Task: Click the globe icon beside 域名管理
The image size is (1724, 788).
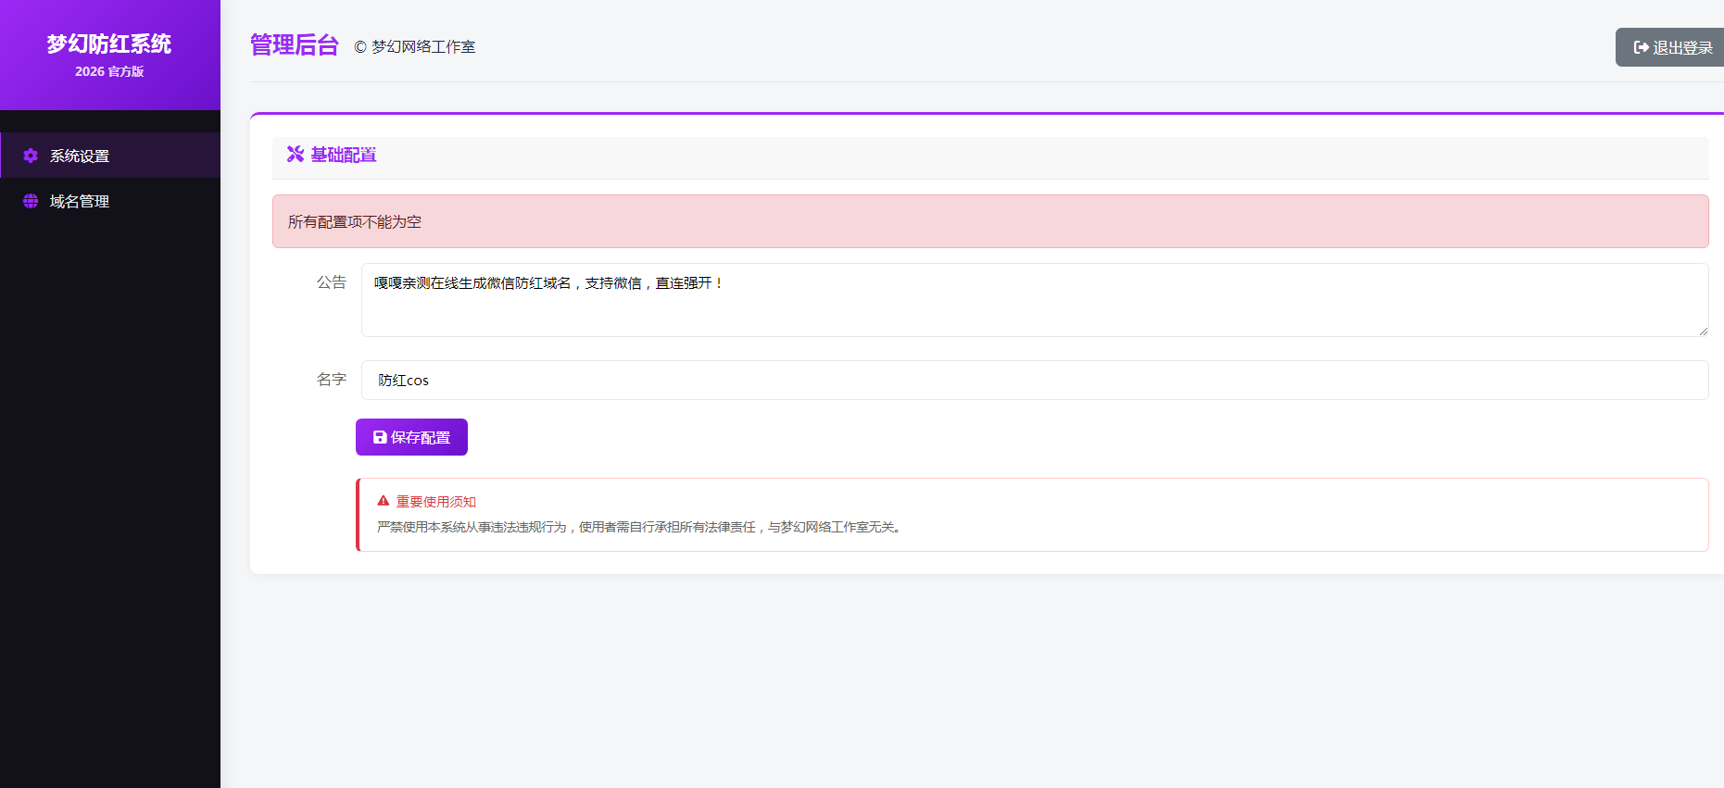Action: (x=31, y=201)
